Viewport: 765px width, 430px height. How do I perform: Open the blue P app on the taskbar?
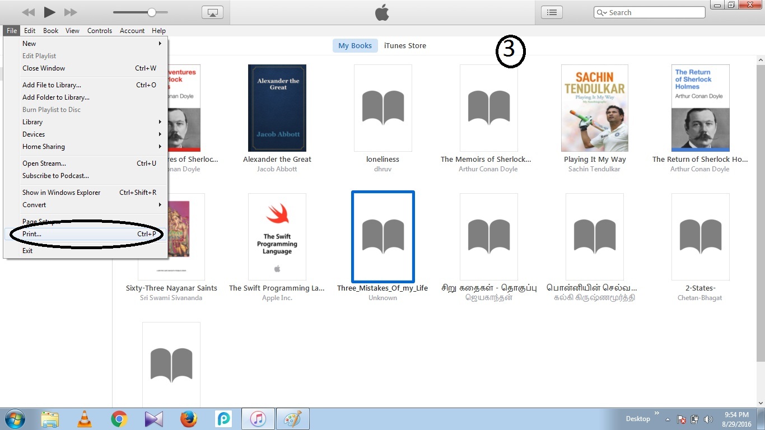click(223, 419)
